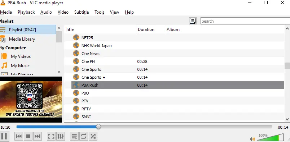This screenshot has height=142, width=290.
Task: Click sidebar scroll up arrow
Action: tap(59, 28)
